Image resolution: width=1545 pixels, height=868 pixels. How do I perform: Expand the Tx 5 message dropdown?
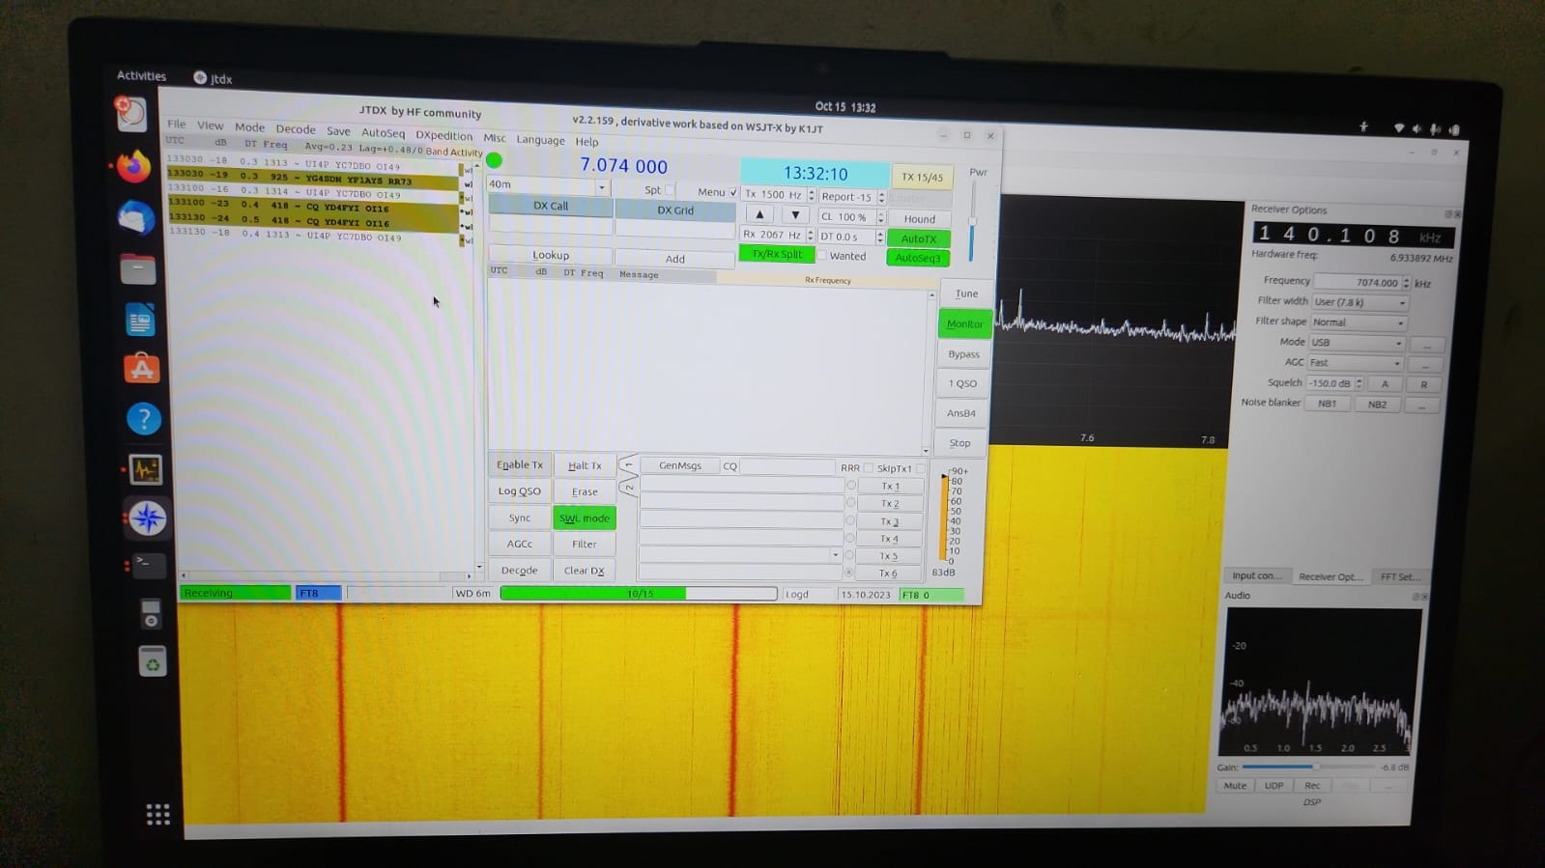835,555
